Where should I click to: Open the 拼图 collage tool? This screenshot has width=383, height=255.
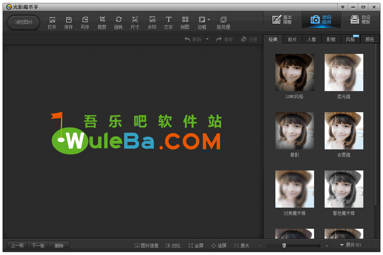click(185, 23)
